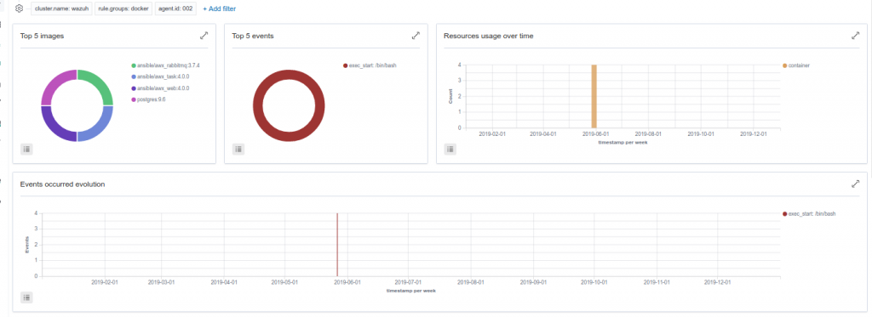This screenshot has width=872, height=317.
Task: Click green ansible/awx_rabbitmq:3.7.4 legend dot
Action: coord(134,65)
